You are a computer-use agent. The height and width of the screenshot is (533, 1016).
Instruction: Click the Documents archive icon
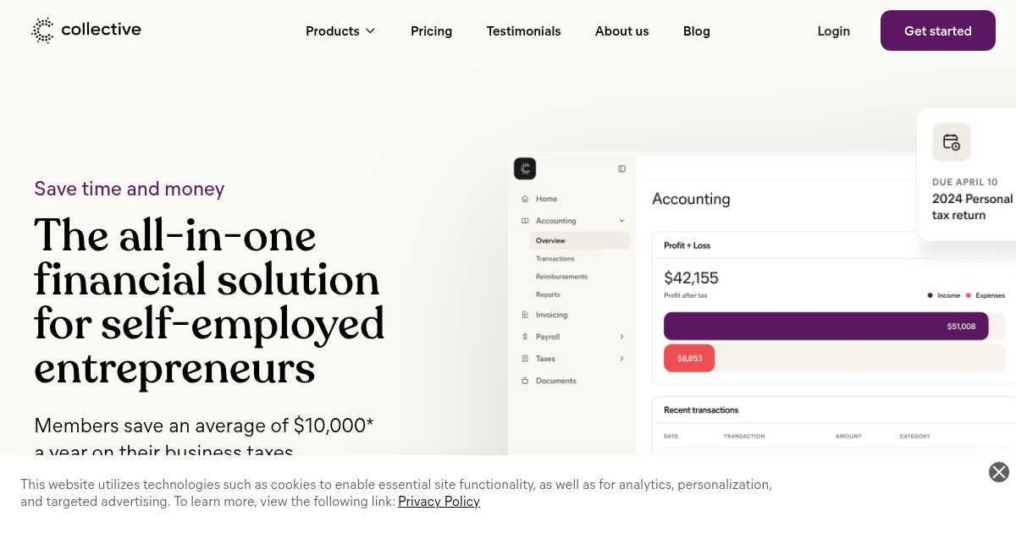pos(525,381)
